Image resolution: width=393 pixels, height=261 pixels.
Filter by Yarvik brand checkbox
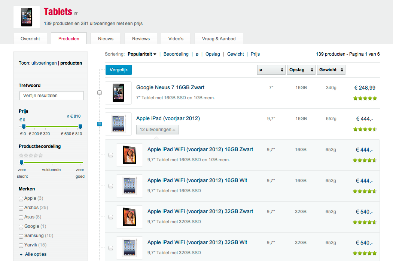click(x=21, y=245)
